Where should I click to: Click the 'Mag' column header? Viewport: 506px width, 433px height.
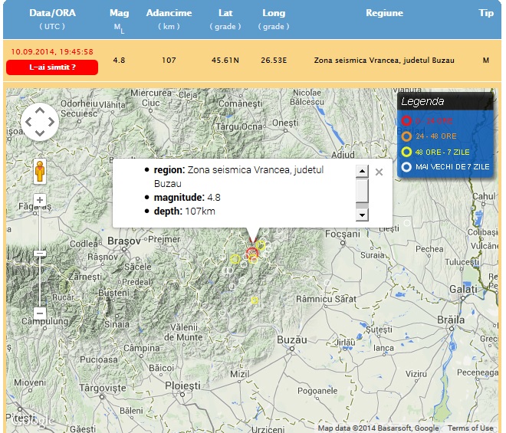(120, 13)
